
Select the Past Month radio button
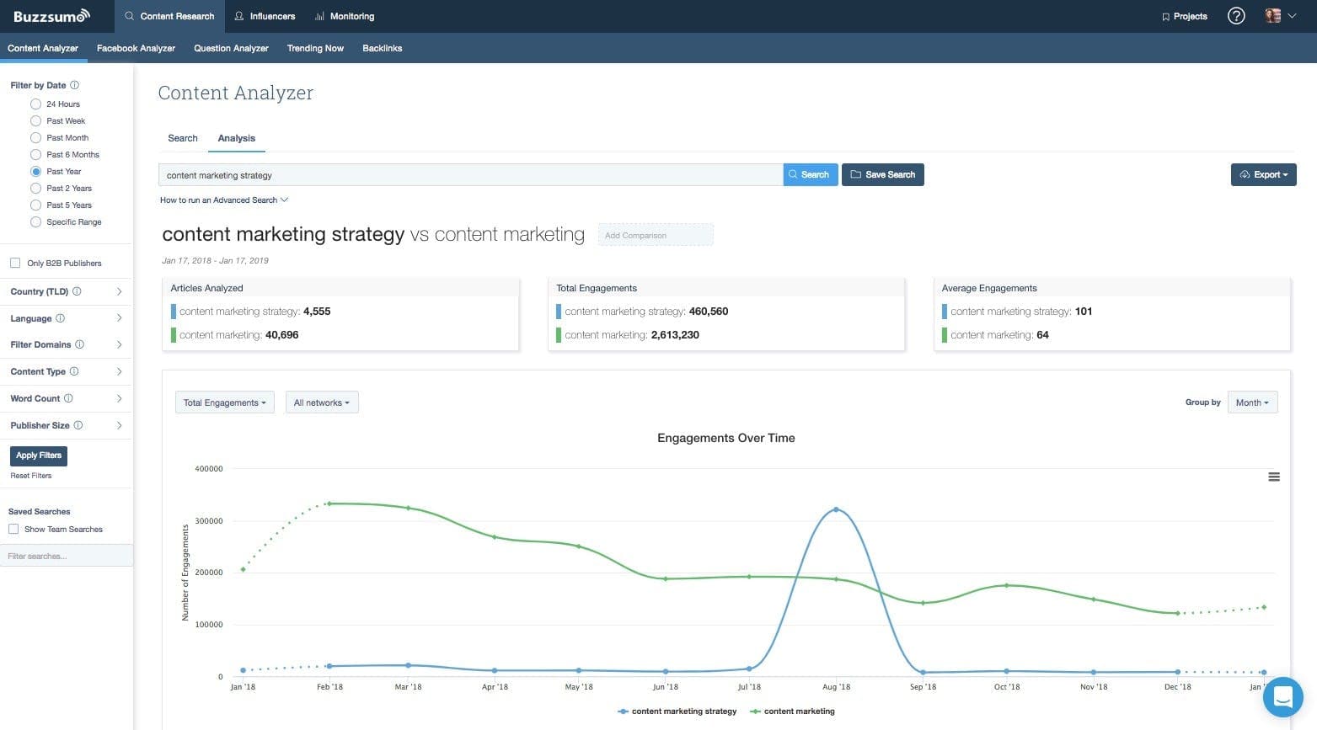pos(36,137)
